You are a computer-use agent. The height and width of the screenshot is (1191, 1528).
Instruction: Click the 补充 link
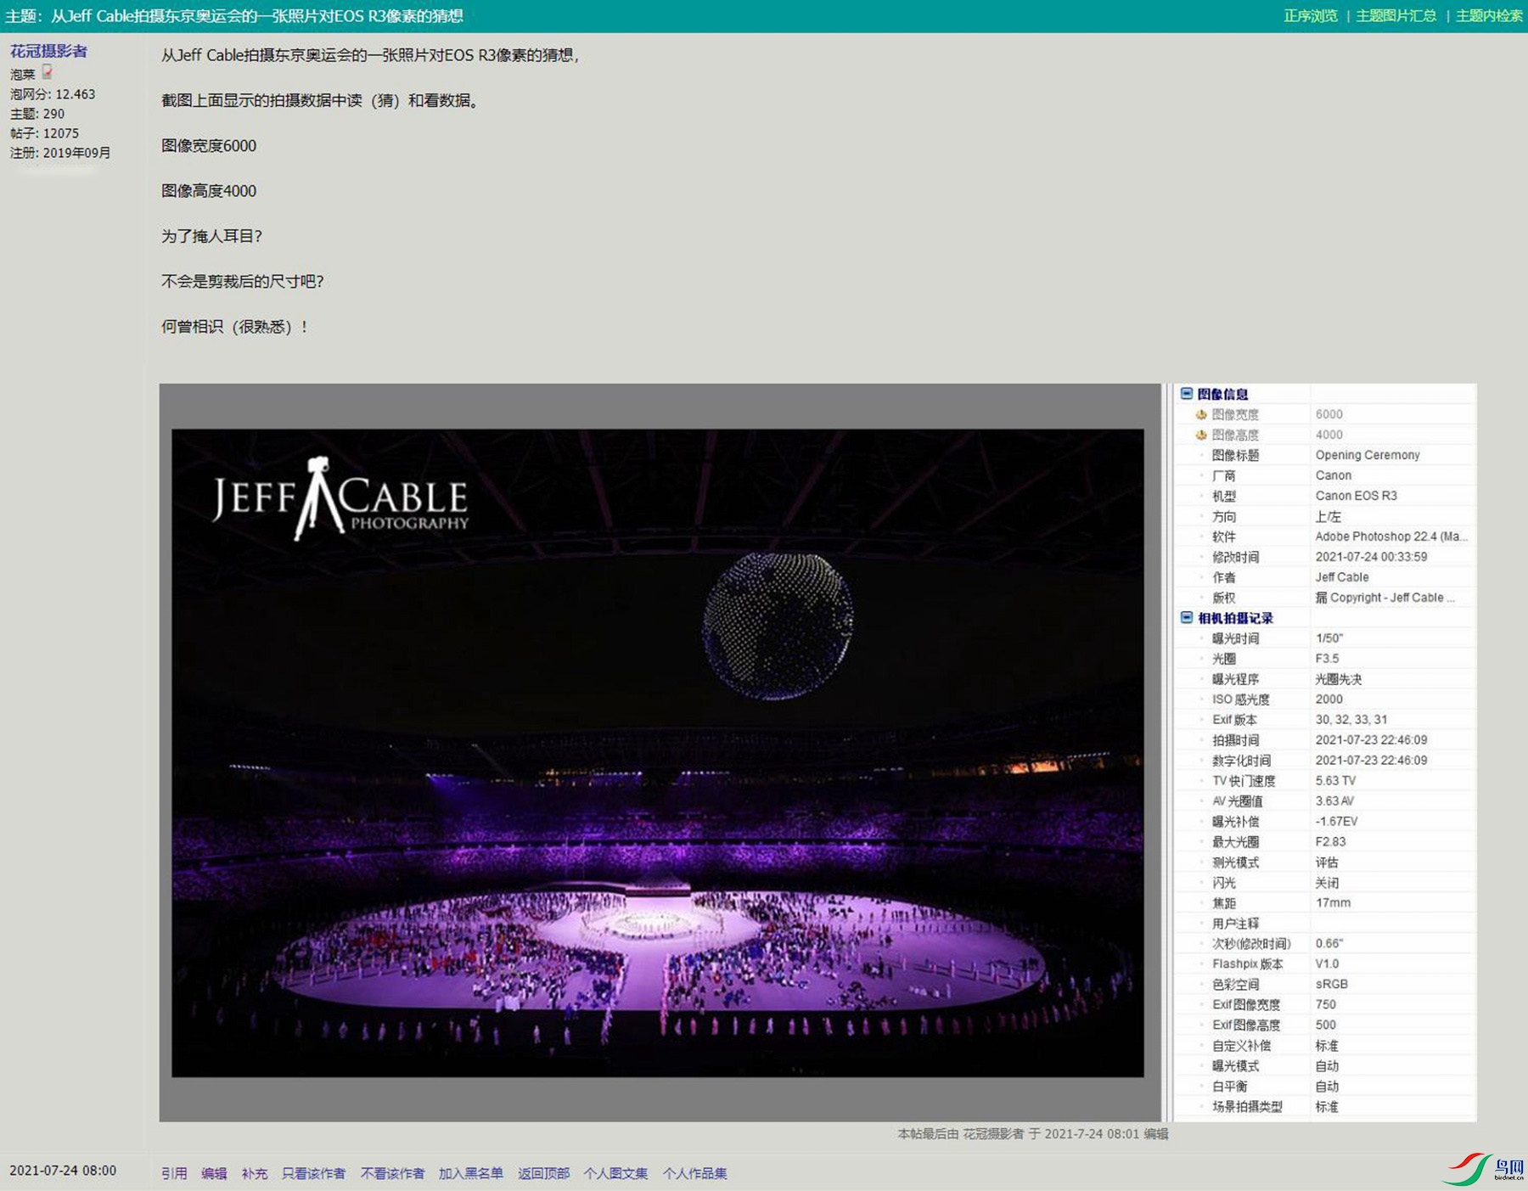pos(255,1173)
